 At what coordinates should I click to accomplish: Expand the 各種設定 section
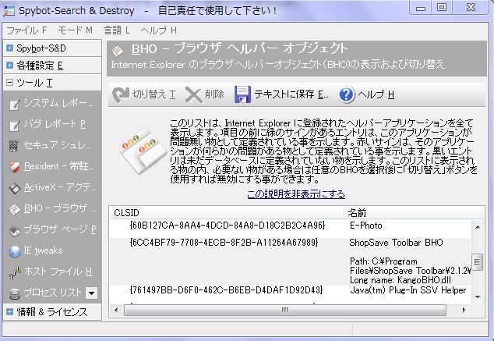[10, 66]
